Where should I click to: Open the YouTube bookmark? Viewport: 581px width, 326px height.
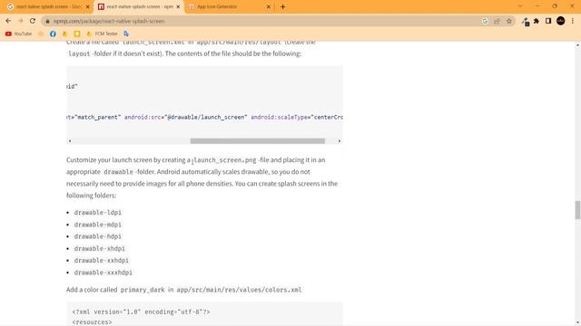click(x=18, y=34)
